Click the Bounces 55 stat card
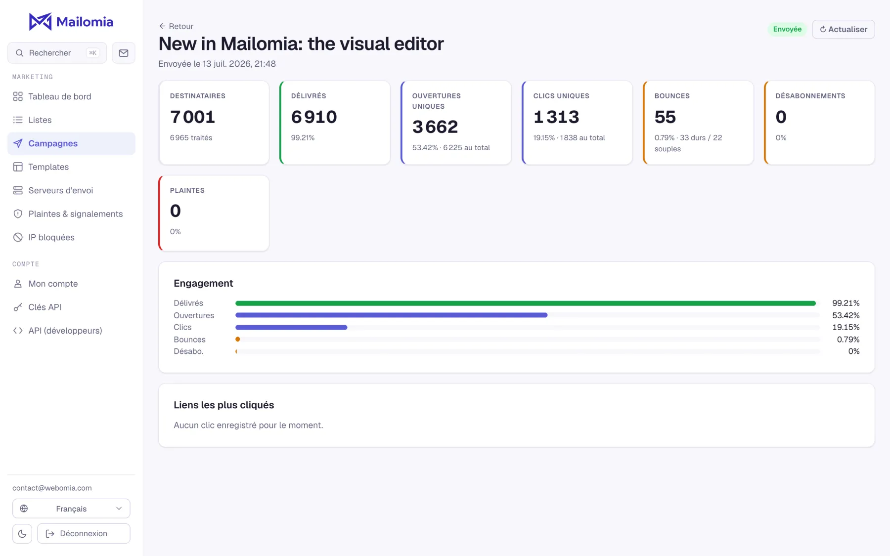This screenshot has width=890, height=556. (x=698, y=123)
